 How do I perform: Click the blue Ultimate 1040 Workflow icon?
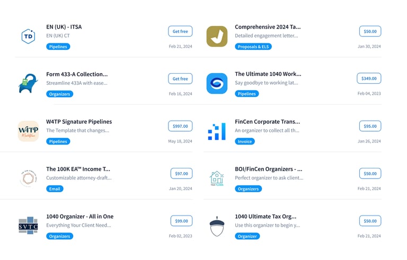[x=217, y=84]
